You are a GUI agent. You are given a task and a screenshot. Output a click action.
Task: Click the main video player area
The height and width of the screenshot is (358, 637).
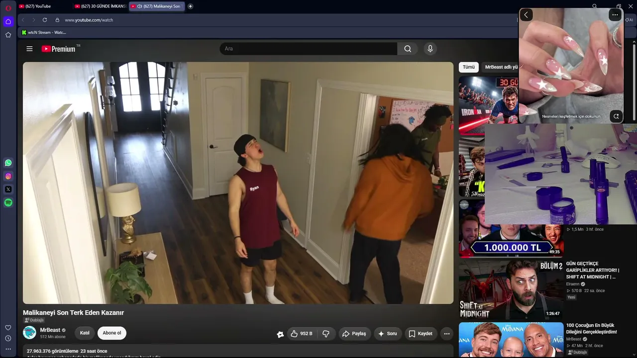(x=238, y=183)
